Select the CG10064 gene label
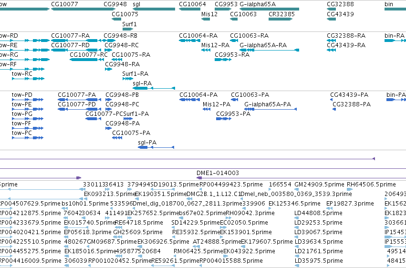 click(192, 4)
